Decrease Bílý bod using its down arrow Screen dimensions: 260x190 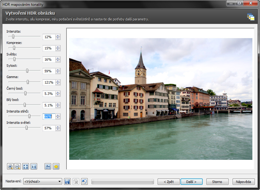(x=58, y=107)
